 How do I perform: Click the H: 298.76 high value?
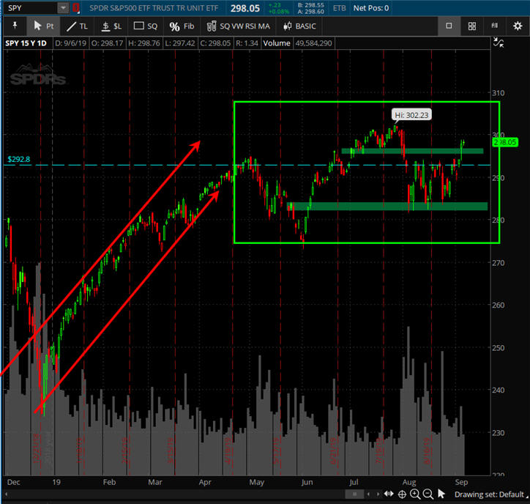tap(144, 43)
